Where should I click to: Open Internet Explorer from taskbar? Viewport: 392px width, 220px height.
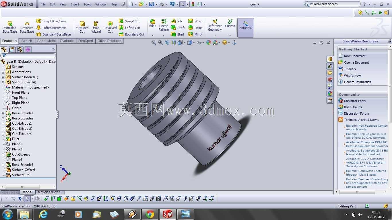pos(43,214)
